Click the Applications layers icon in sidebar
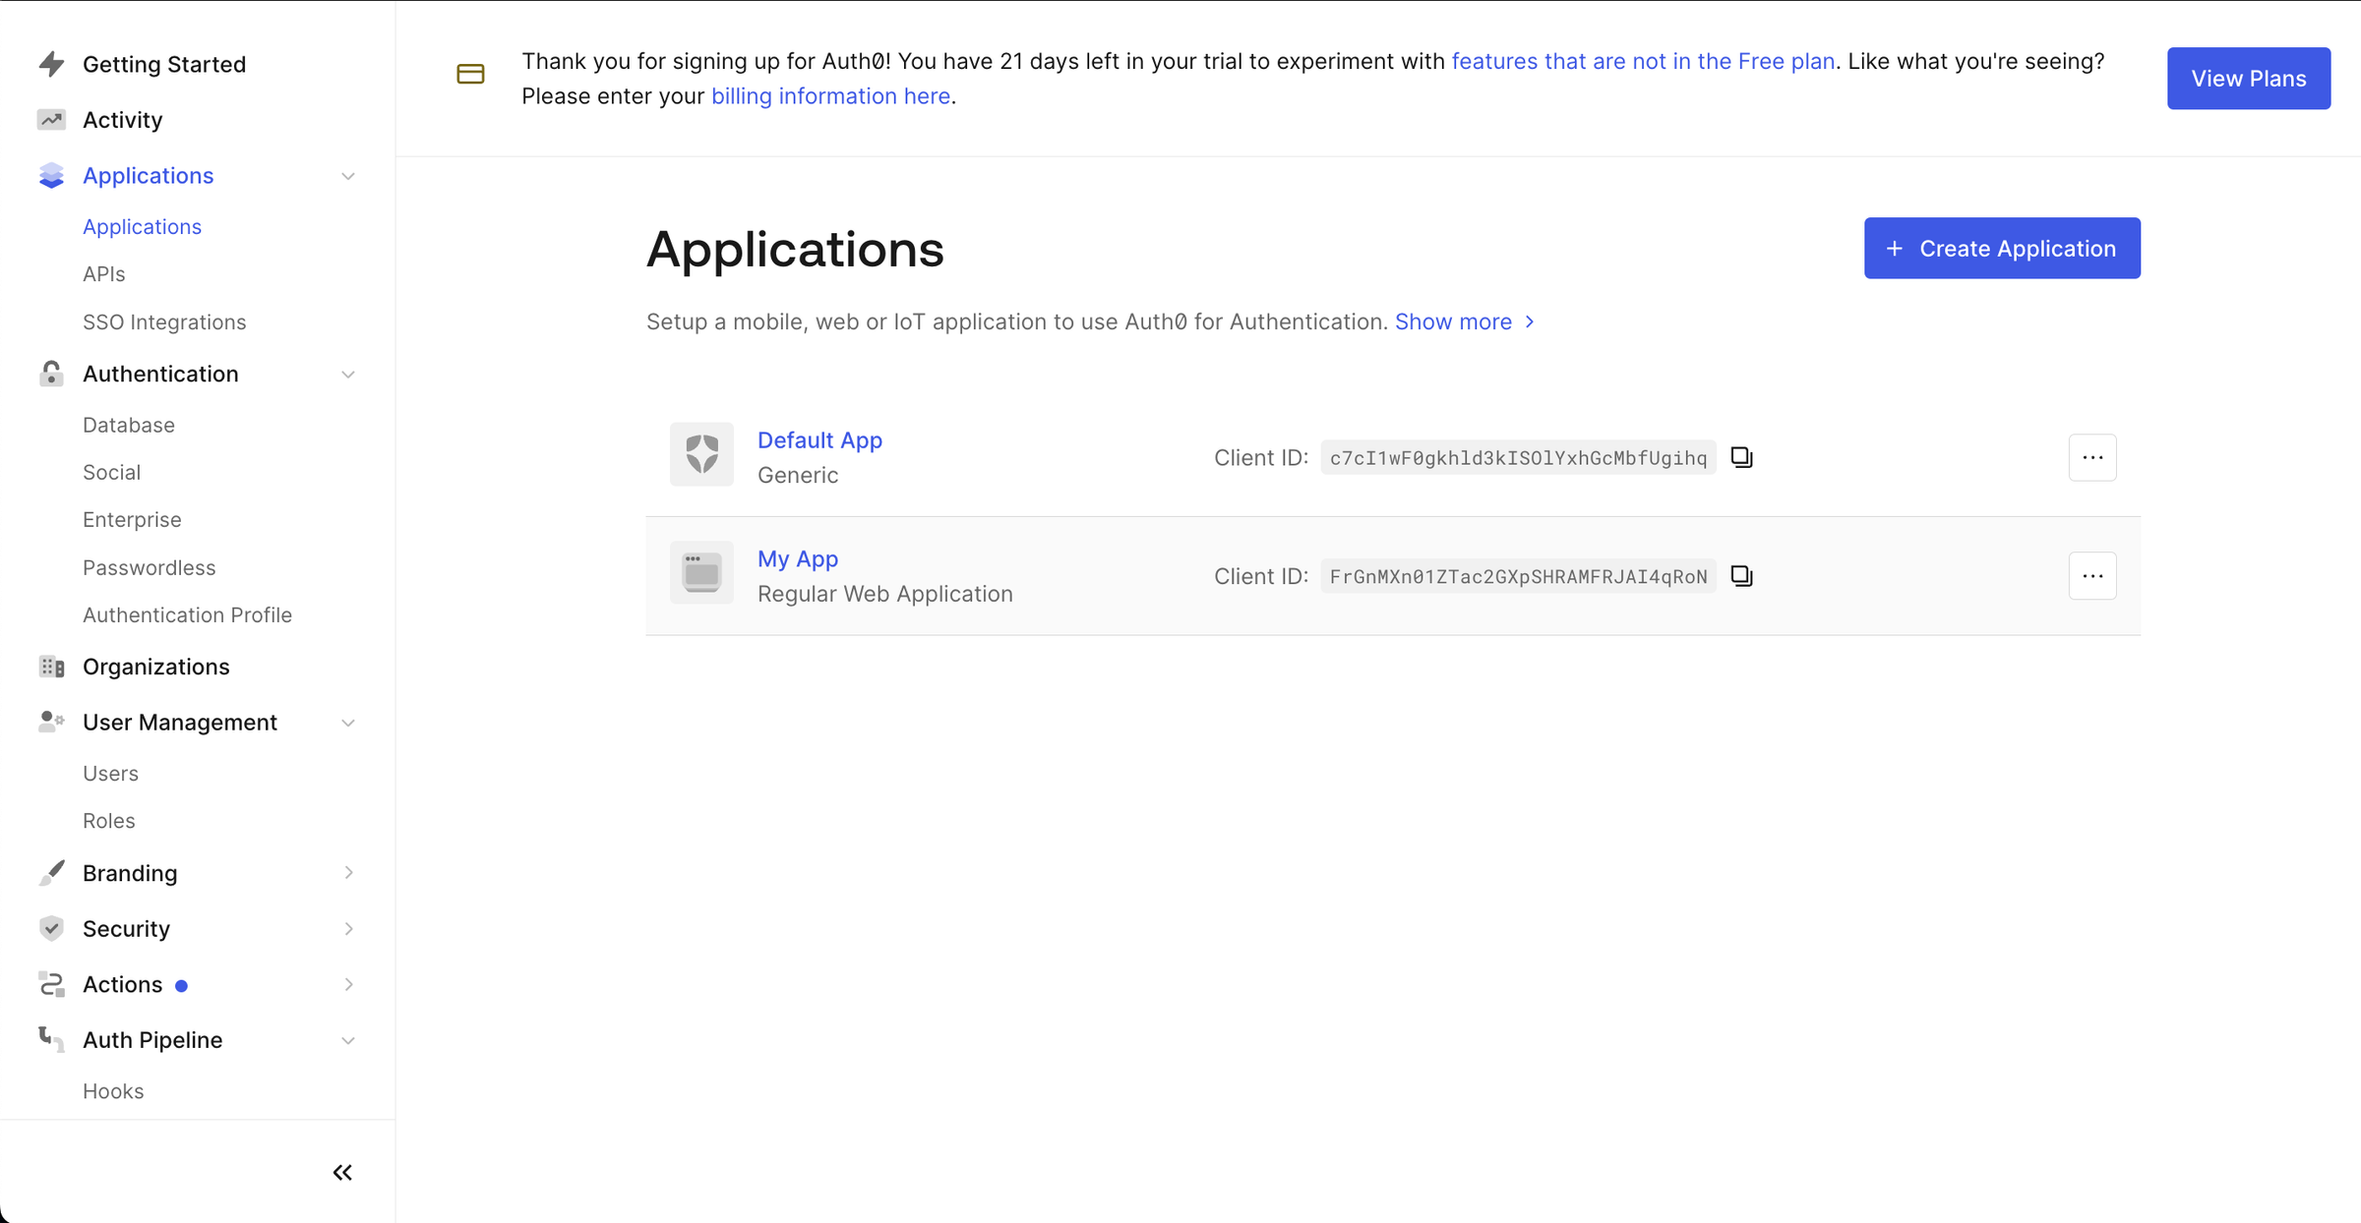This screenshot has height=1223, width=2361. (x=51, y=175)
